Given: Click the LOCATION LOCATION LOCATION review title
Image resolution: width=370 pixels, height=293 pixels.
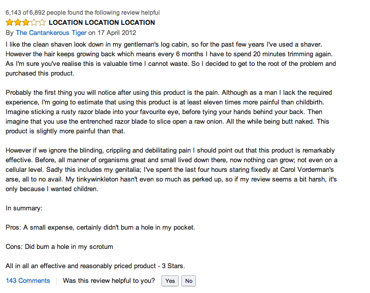Looking at the screenshot, I should 102,23.
